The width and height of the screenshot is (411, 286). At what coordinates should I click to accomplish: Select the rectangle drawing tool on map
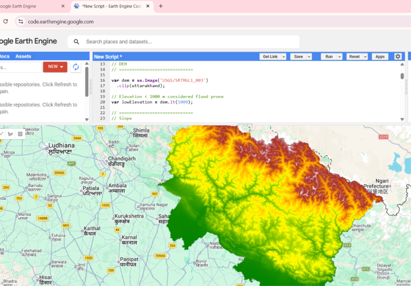click(20, 134)
